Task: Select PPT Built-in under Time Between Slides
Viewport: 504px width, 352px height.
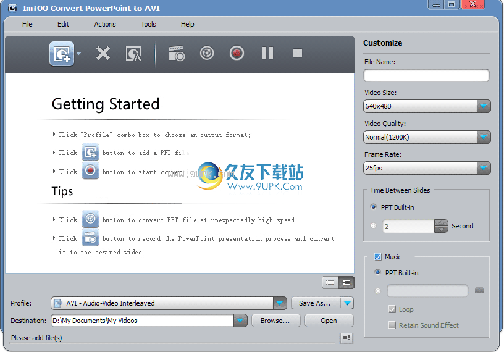Action: [x=373, y=207]
